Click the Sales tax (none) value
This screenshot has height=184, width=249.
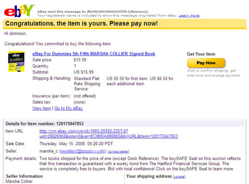(x=80, y=102)
